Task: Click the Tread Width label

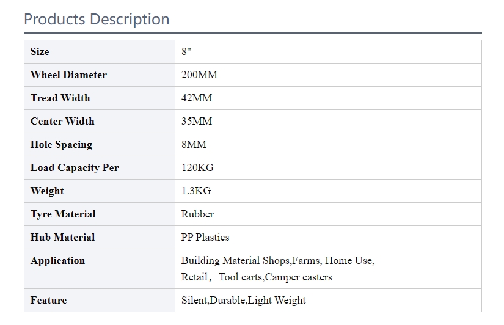Action: [x=60, y=98]
